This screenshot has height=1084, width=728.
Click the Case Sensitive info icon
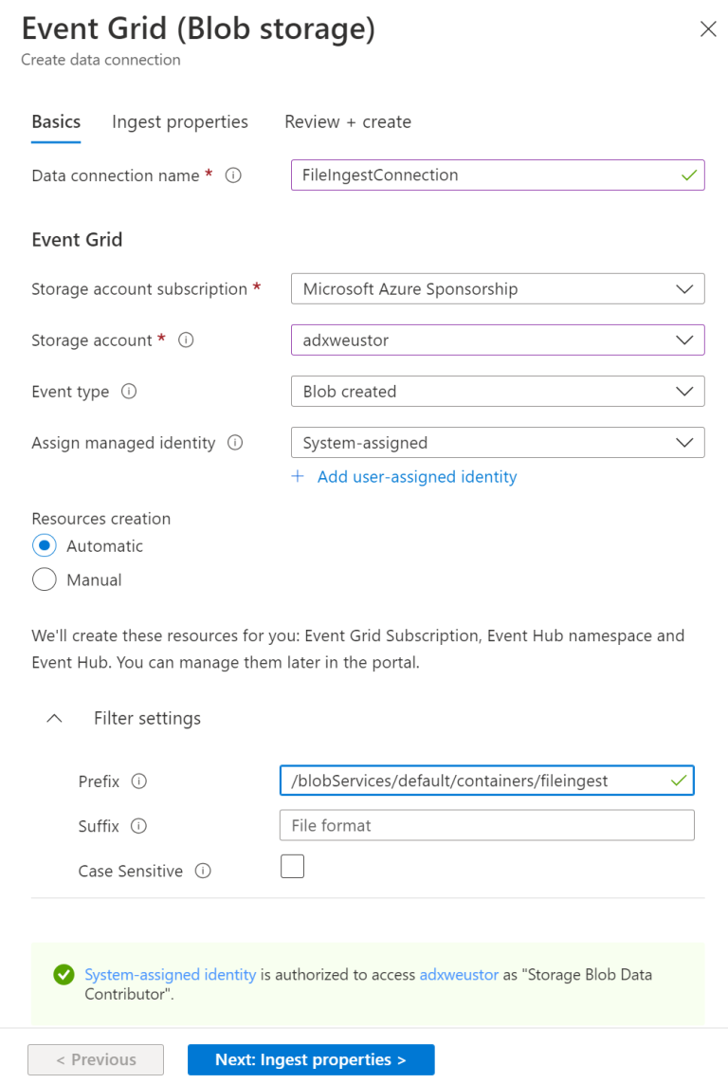click(203, 871)
